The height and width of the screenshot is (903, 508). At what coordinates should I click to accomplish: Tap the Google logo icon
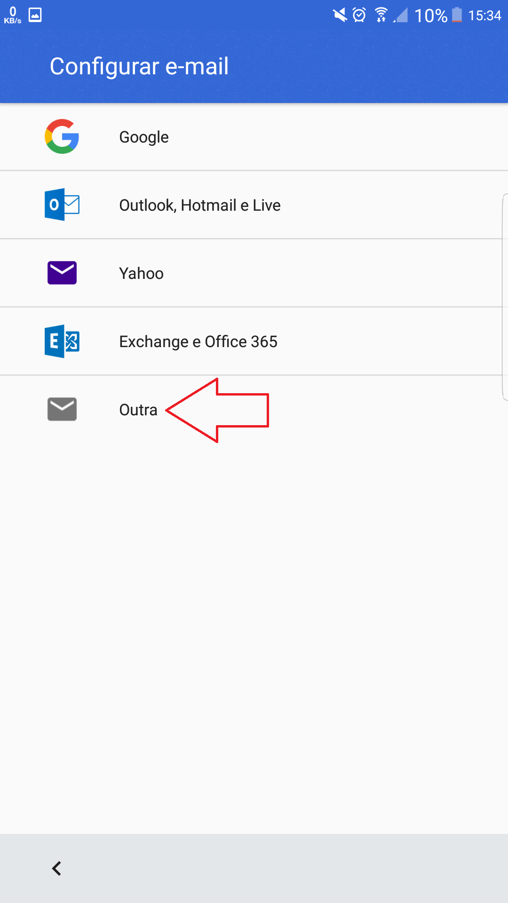click(x=62, y=136)
